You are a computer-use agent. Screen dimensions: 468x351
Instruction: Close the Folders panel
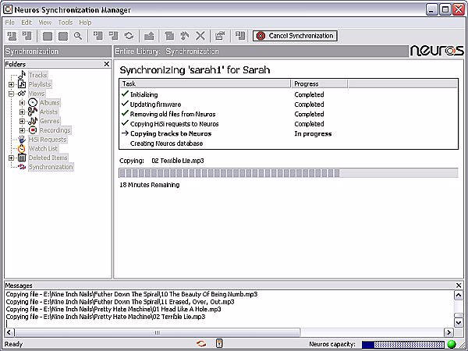107,64
